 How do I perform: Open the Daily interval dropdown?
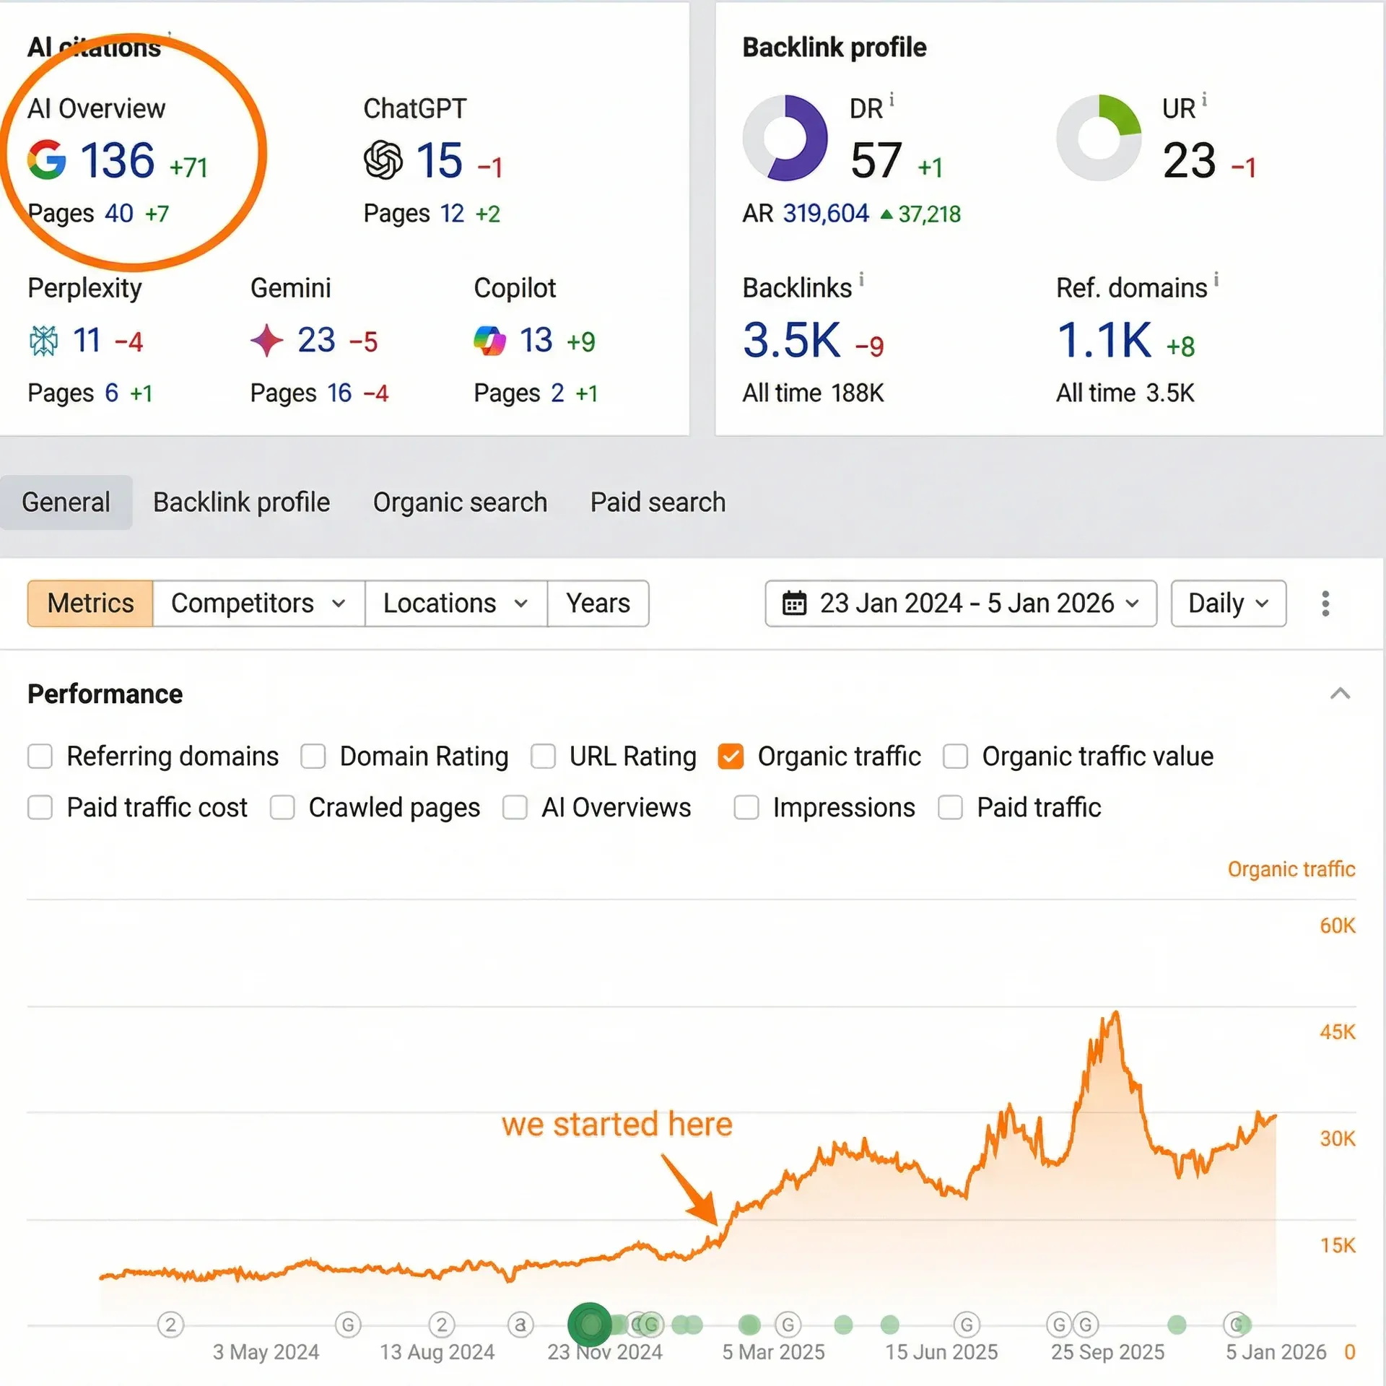1229,603
